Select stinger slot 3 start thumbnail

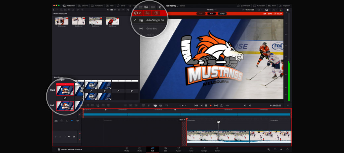point(91,85)
